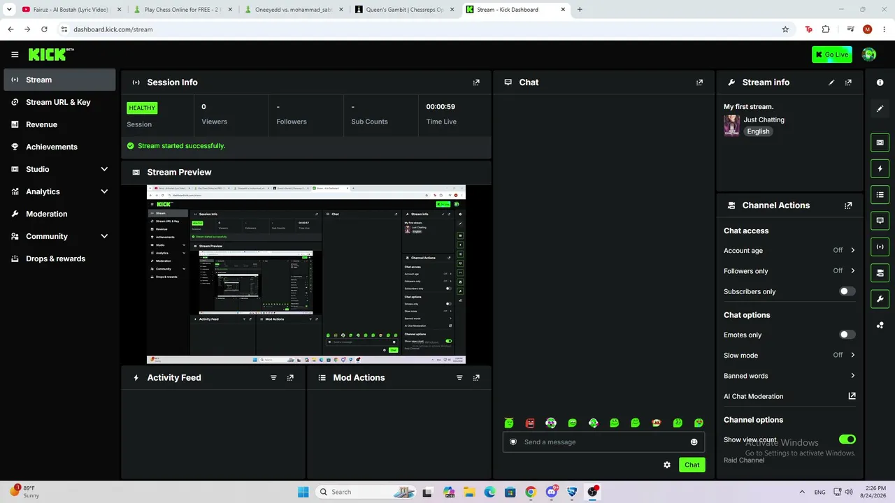Image resolution: width=895 pixels, height=503 pixels.
Task: Open Activity Feed filter options
Action: (x=273, y=378)
